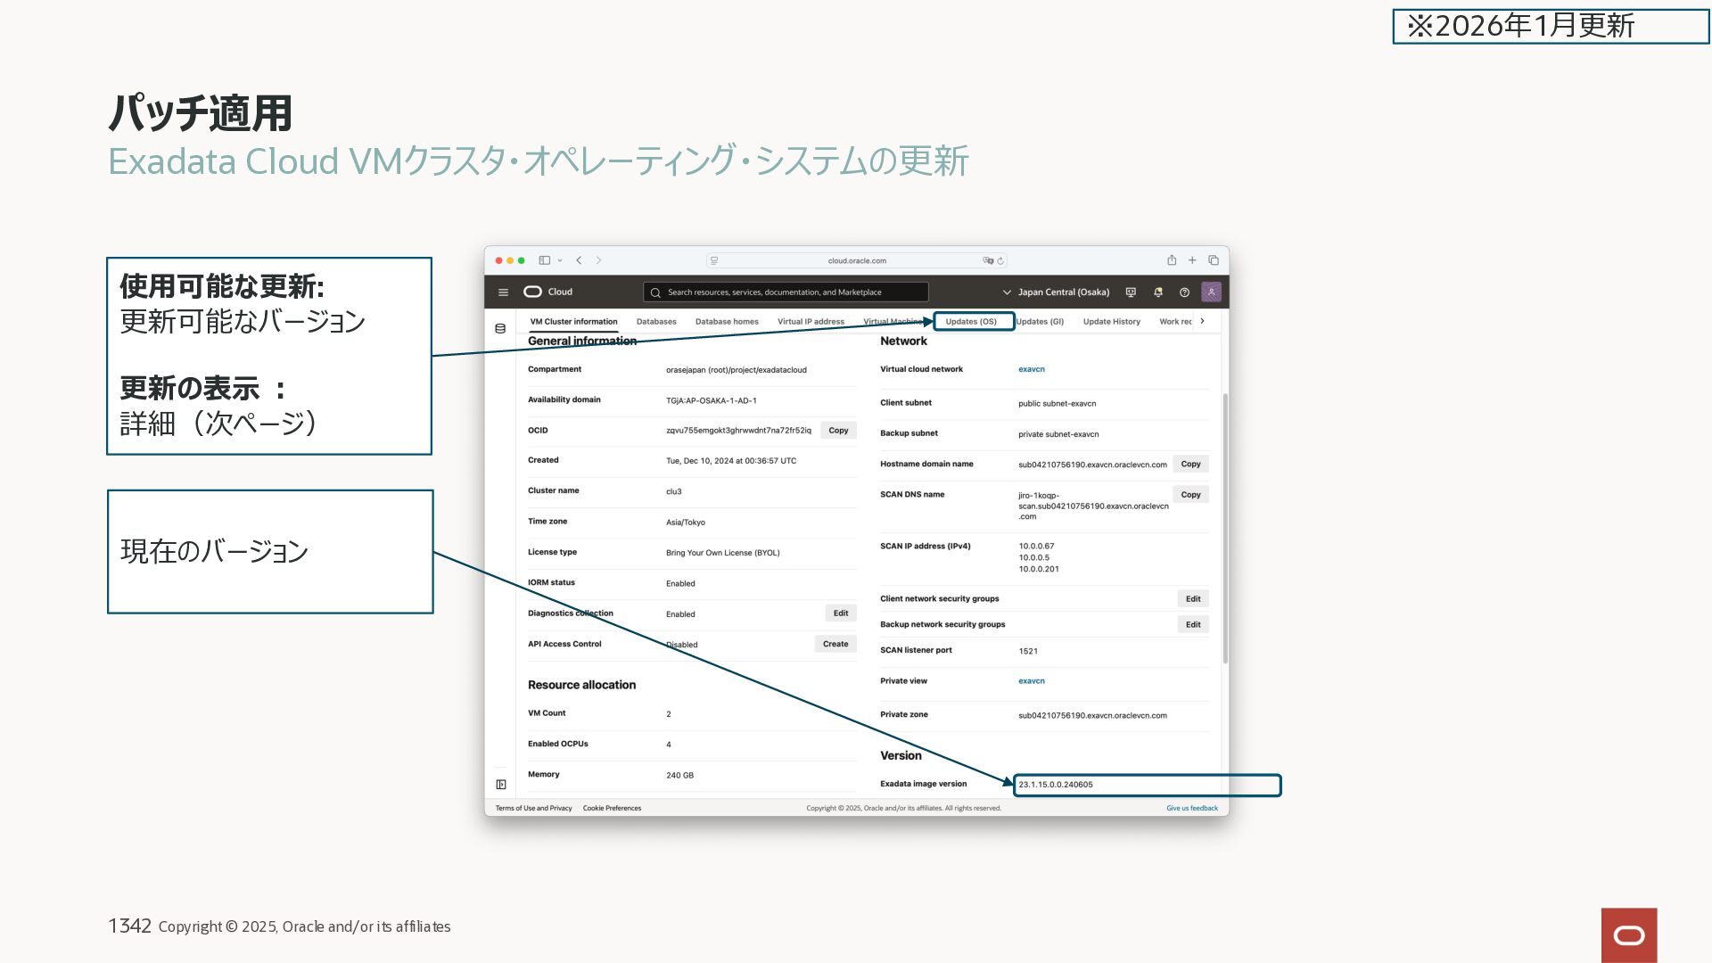Click Edit for Diagnostics collection

coord(840,613)
